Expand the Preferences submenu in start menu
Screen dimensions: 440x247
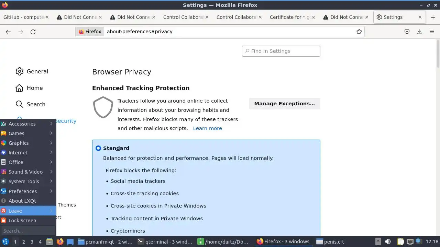coord(27,191)
